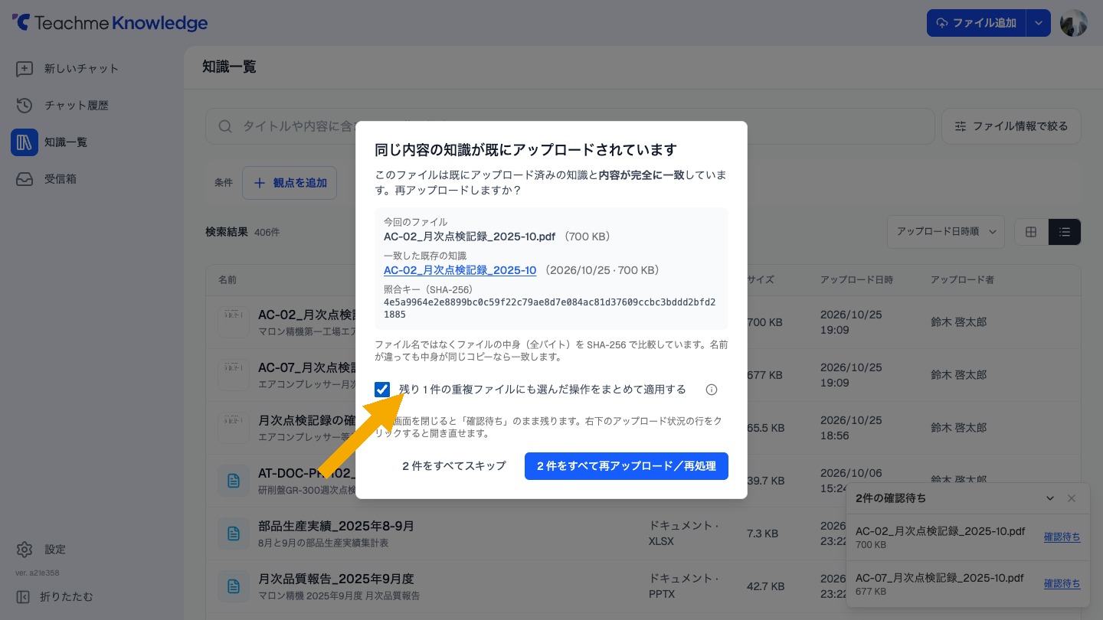Click the ファイル追加 button
1103x620 pixels.
977,23
